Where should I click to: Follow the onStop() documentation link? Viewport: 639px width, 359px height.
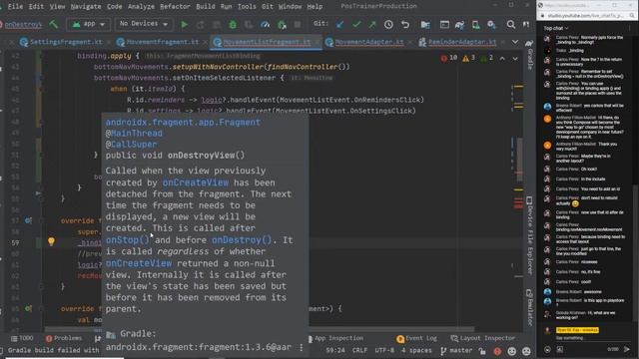128,240
